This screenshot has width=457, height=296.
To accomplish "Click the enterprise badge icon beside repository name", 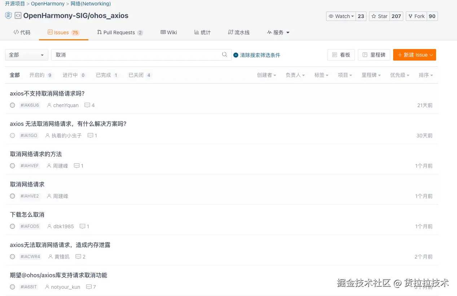I will click(x=8, y=16).
